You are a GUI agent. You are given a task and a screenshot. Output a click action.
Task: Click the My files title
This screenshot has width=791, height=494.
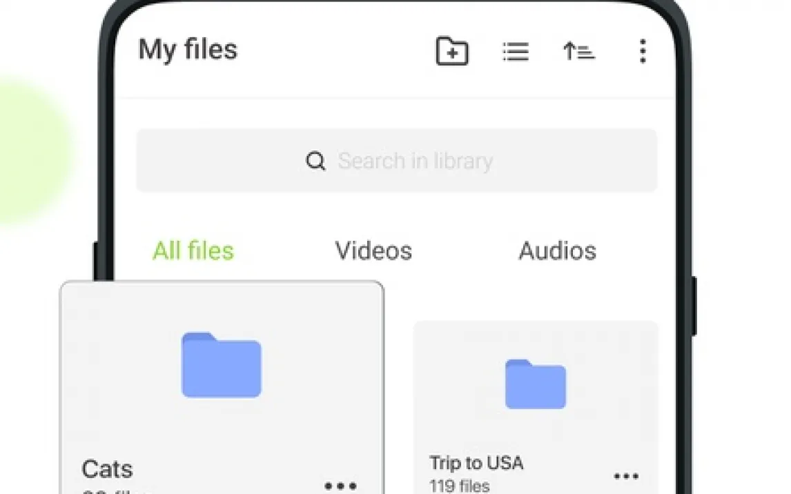[x=188, y=50]
